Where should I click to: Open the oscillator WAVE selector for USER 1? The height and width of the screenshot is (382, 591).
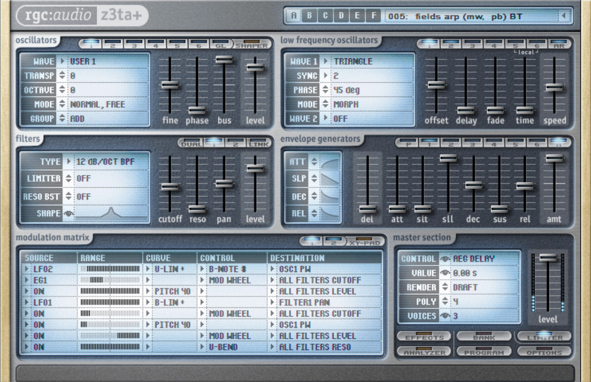pyautogui.click(x=62, y=62)
